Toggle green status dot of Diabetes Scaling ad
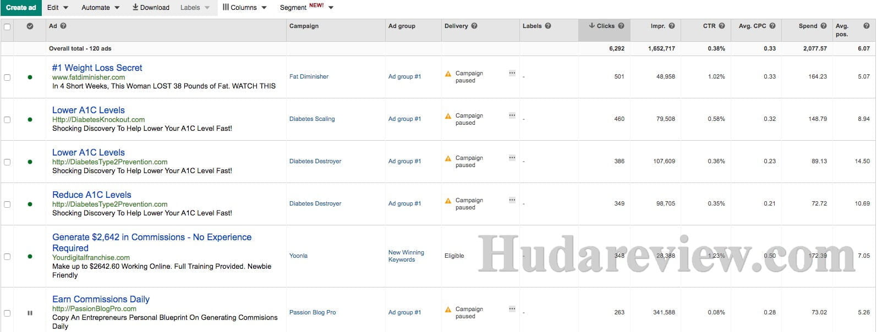The width and height of the screenshot is (877, 332). (30, 120)
